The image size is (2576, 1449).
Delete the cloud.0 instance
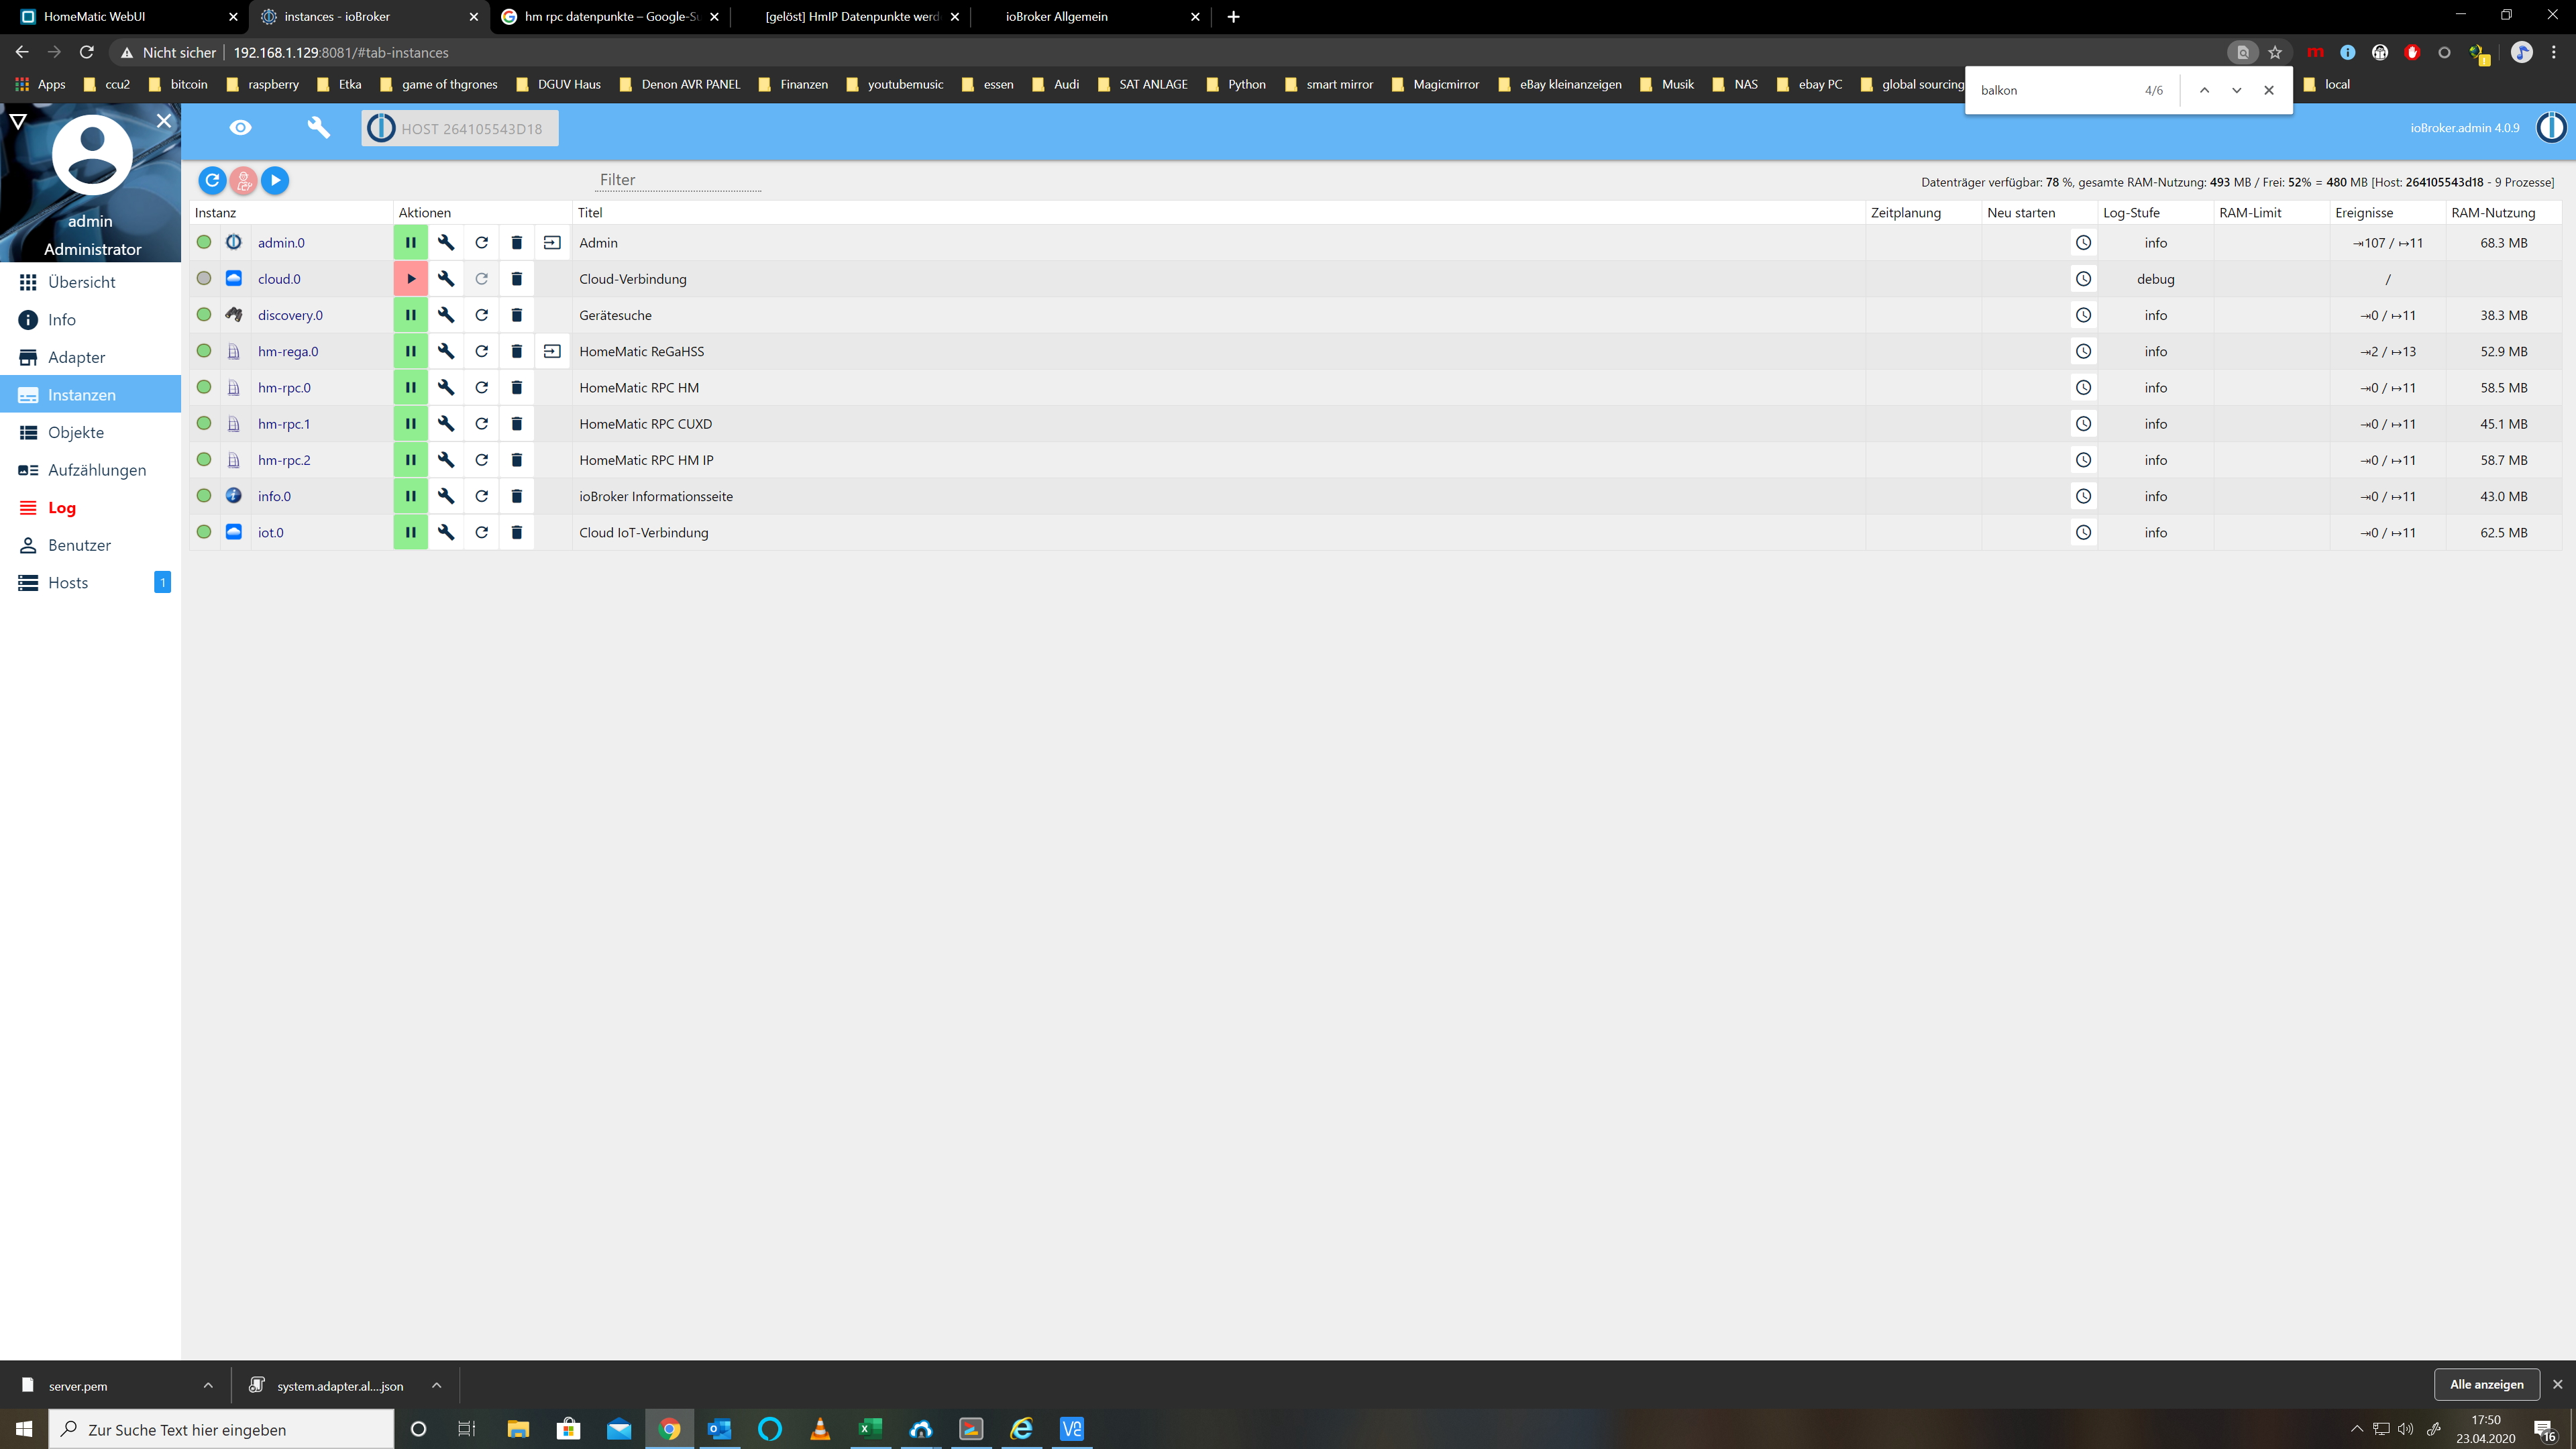(x=516, y=279)
